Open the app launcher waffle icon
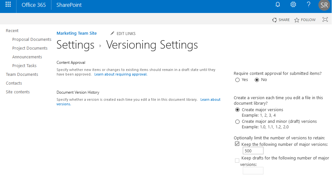The height and width of the screenshot is (175, 332). coord(8,5)
